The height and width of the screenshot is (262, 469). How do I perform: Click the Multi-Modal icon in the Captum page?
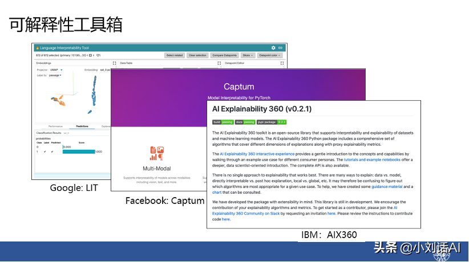pyautogui.click(x=157, y=154)
